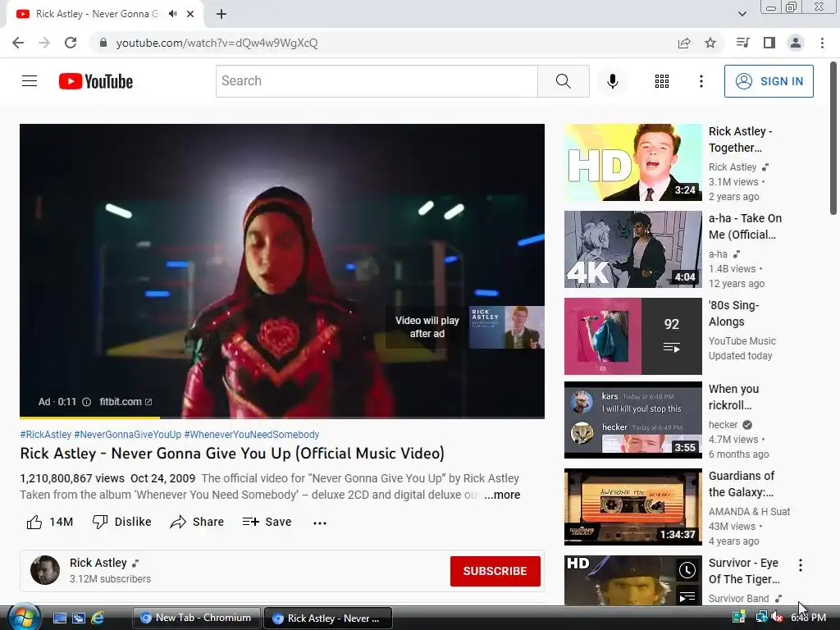Add Survivor video to queue icon
The image size is (840, 630).
[x=687, y=596]
